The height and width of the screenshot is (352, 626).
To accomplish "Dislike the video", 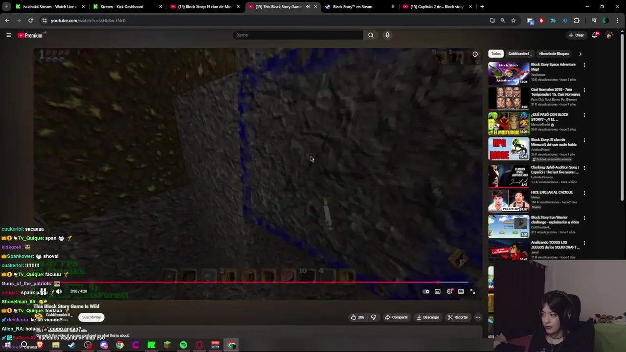I will tap(374, 317).
